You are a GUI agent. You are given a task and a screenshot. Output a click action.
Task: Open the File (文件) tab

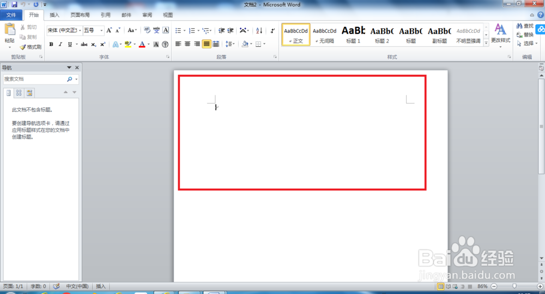(11, 15)
